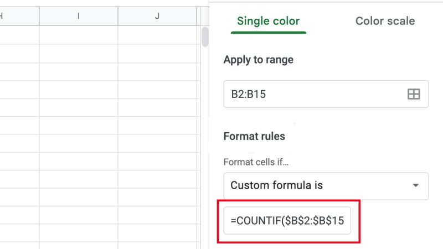Click the Format cells if… label
The image size is (443, 249).
[256, 162]
